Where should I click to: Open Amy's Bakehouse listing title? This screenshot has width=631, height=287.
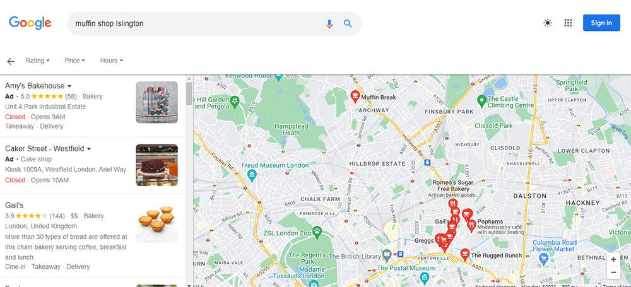pyautogui.click(x=35, y=86)
